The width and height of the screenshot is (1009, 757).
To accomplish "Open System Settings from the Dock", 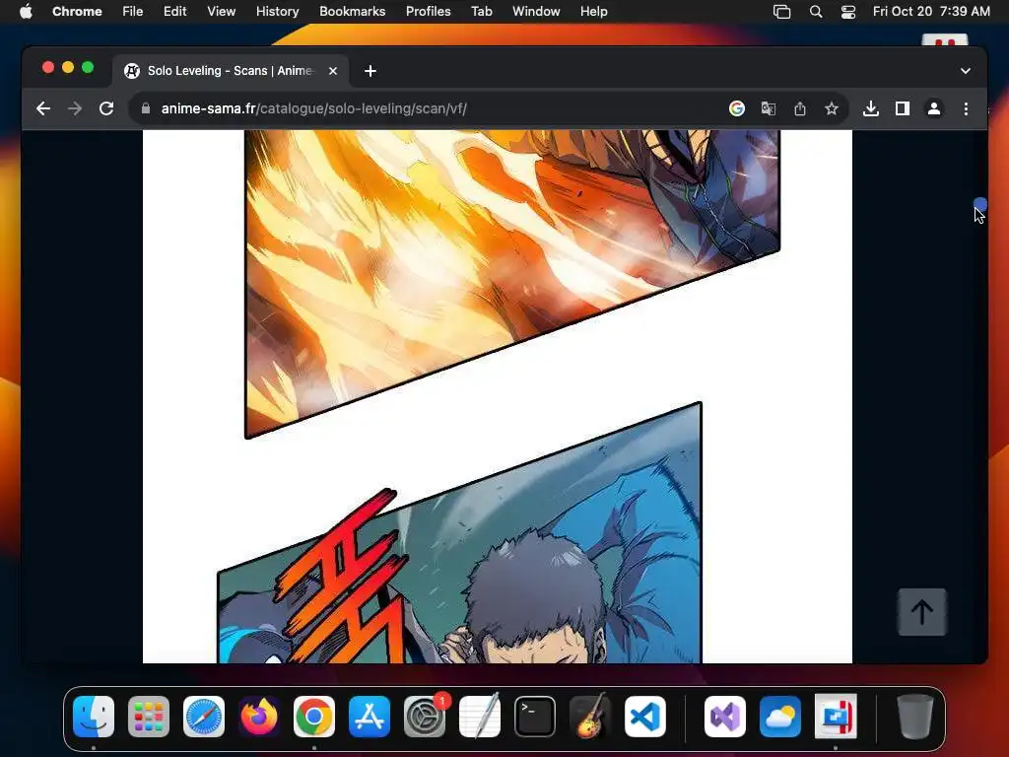I will click(x=425, y=717).
